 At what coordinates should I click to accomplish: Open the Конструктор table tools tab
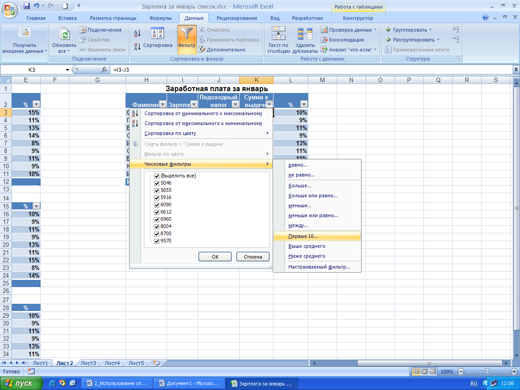358,18
